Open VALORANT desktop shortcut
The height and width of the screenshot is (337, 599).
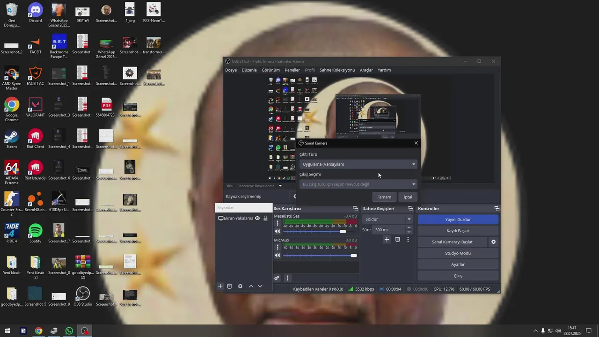coord(35,107)
